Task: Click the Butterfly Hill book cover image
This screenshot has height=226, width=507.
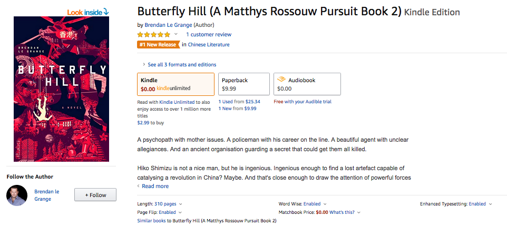Action: pos(62,89)
